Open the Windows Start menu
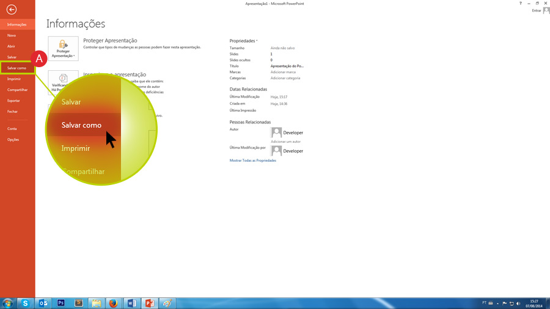Viewport: 550px width, 309px height. tap(8, 303)
